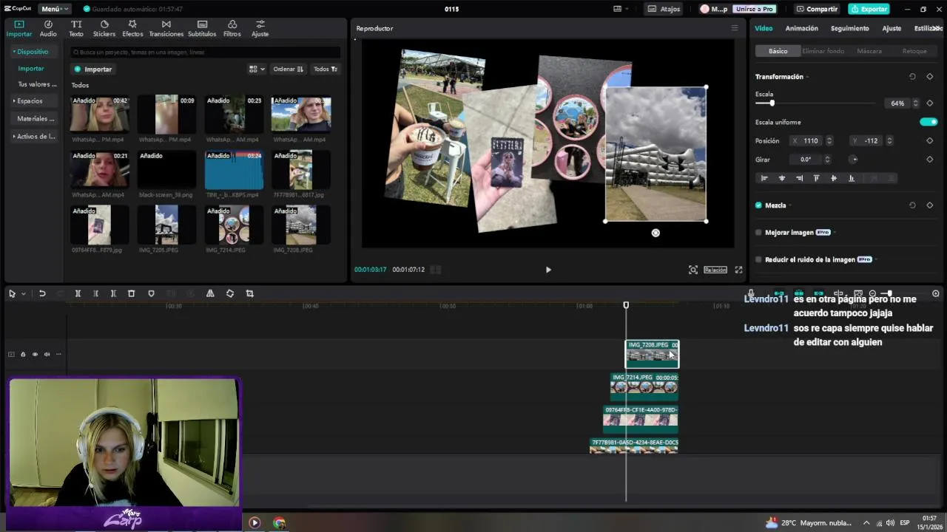Viewport: 947px width, 532px height.
Task: Open the Filtros panel
Action: point(232,29)
